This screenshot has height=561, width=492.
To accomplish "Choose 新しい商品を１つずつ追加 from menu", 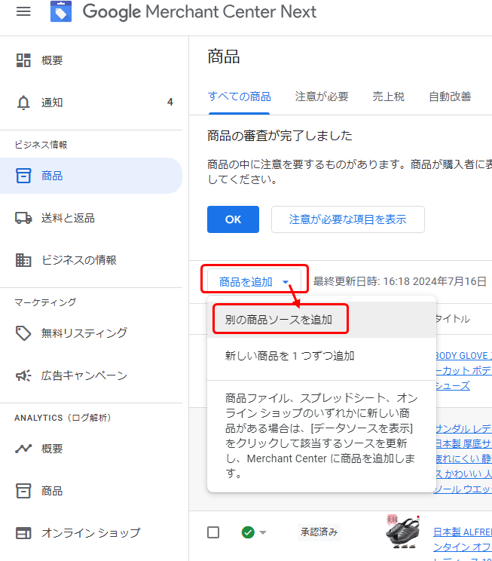I will pyautogui.click(x=289, y=356).
